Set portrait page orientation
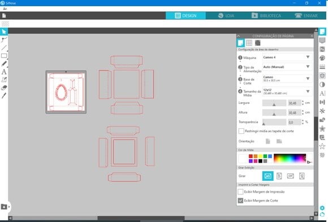The width and height of the screenshot is (328, 222). click(x=267, y=141)
